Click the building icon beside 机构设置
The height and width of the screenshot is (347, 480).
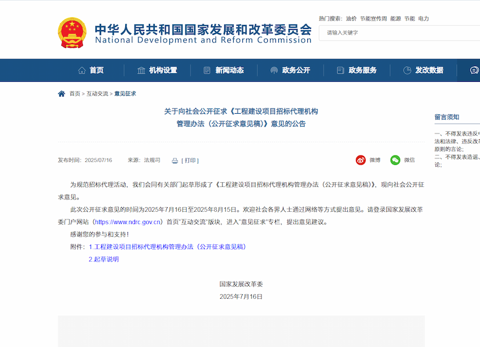point(141,71)
